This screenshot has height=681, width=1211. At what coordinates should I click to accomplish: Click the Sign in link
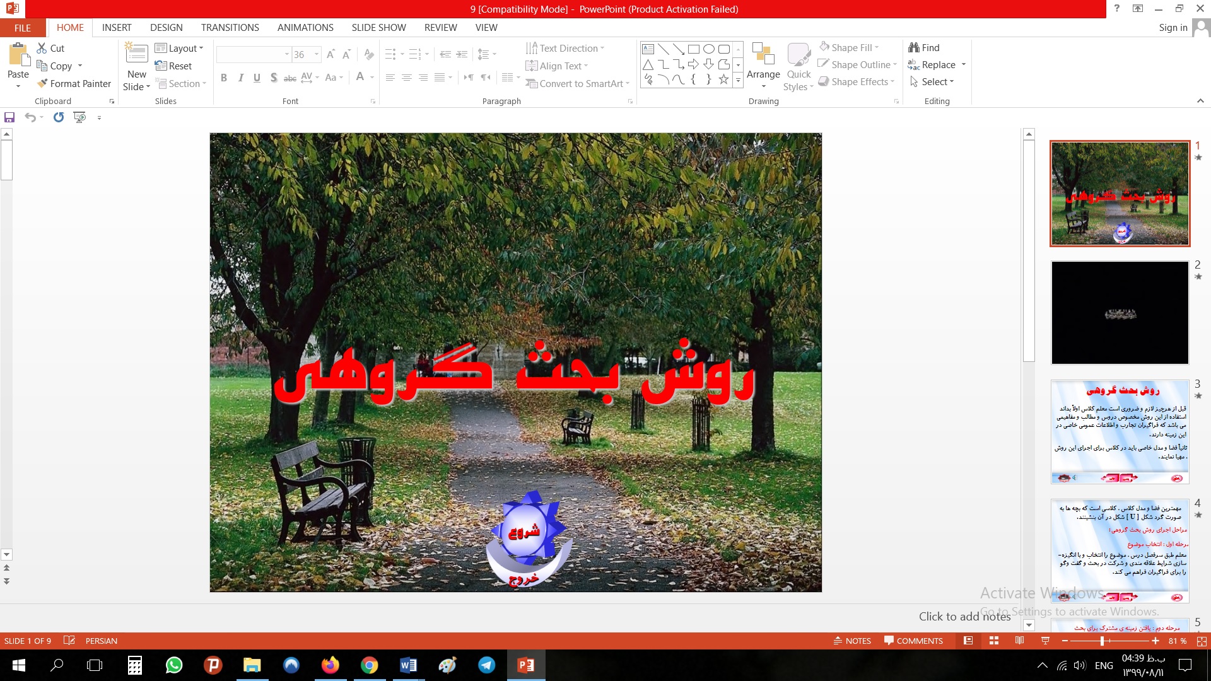(1173, 28)
